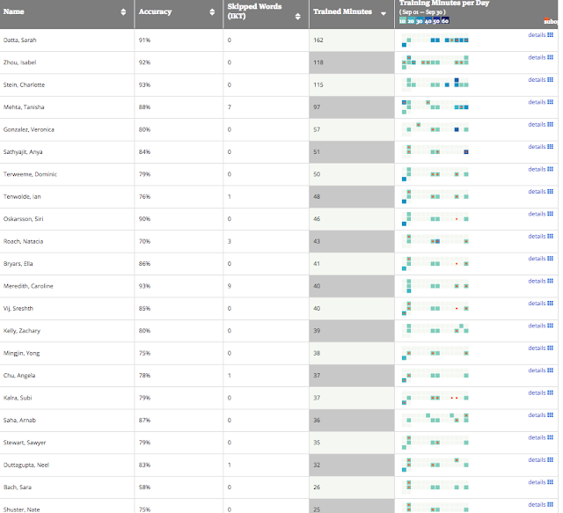Click the grid icon in Mehta, Tanisha's row
This screenshot has width=563, height=513.
point(550,102)
